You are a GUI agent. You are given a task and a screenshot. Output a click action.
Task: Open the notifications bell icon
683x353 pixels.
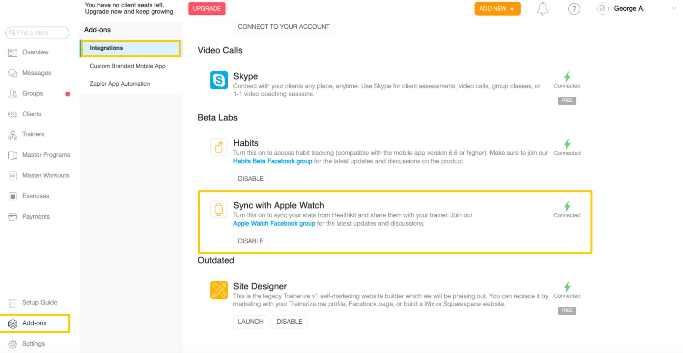543,9
